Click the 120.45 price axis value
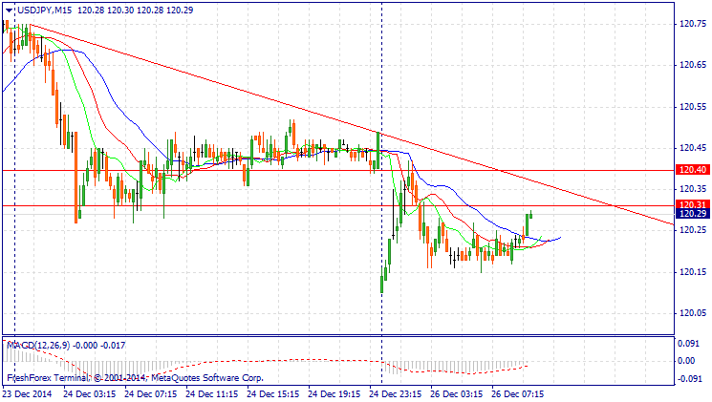712x402 pixels. point(693,148)
